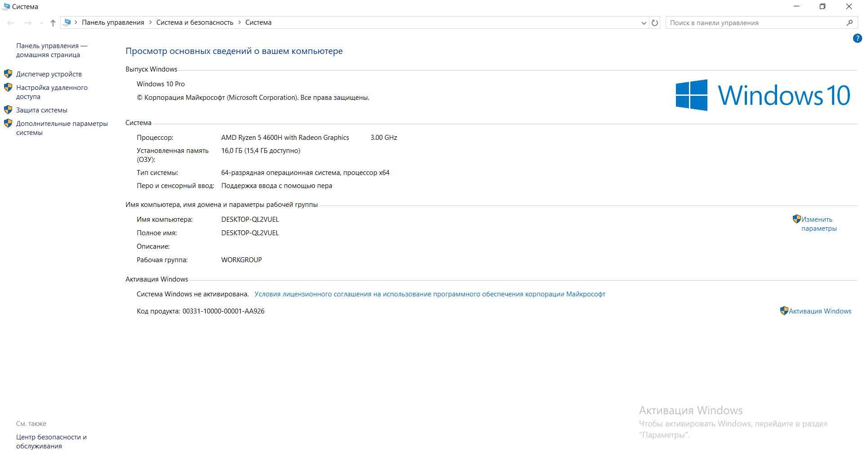The image size is (863, 461).
Task: Click Поддержка ввода с помощью пера text
Action: pos(277,186)
